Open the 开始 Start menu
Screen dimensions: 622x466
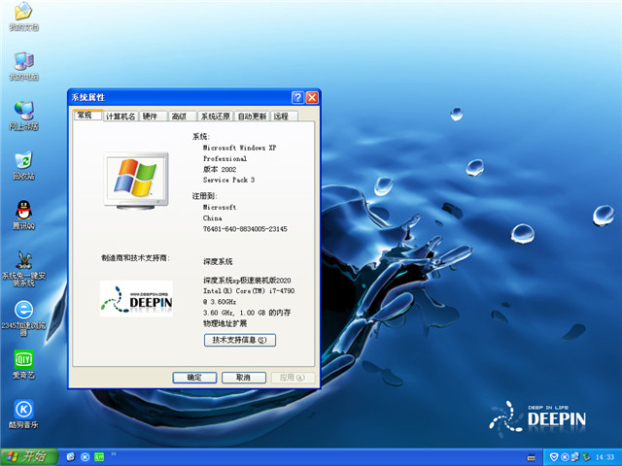29,457
